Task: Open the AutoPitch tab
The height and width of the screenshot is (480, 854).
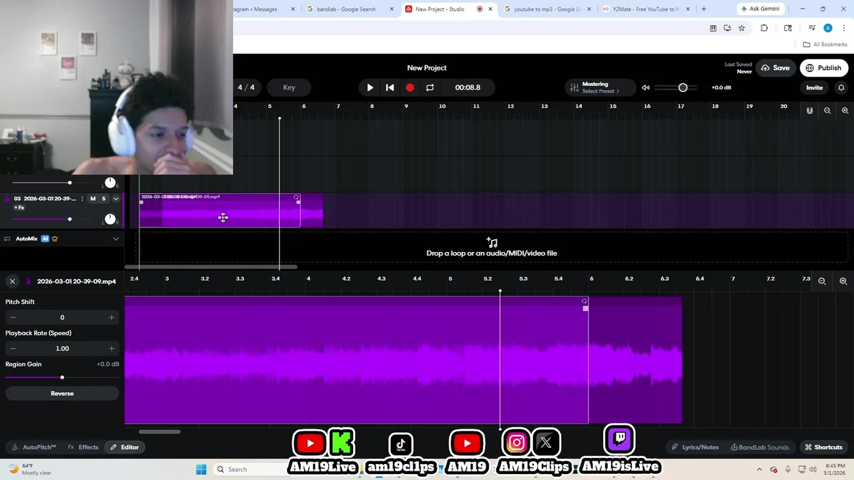Action: [x=34, y=447]
